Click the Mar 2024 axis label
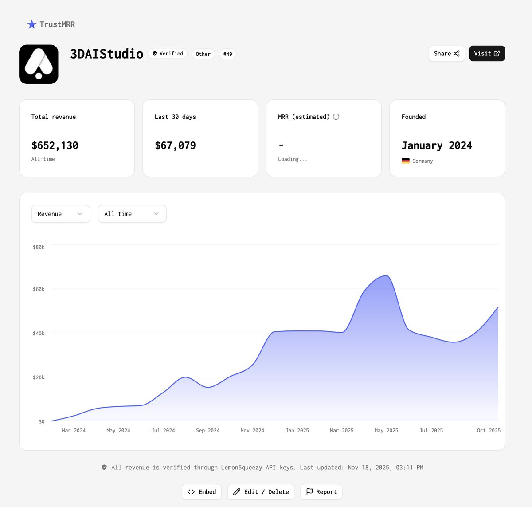The width and height of the screenshot is (532, 507). tap(74, 431)
